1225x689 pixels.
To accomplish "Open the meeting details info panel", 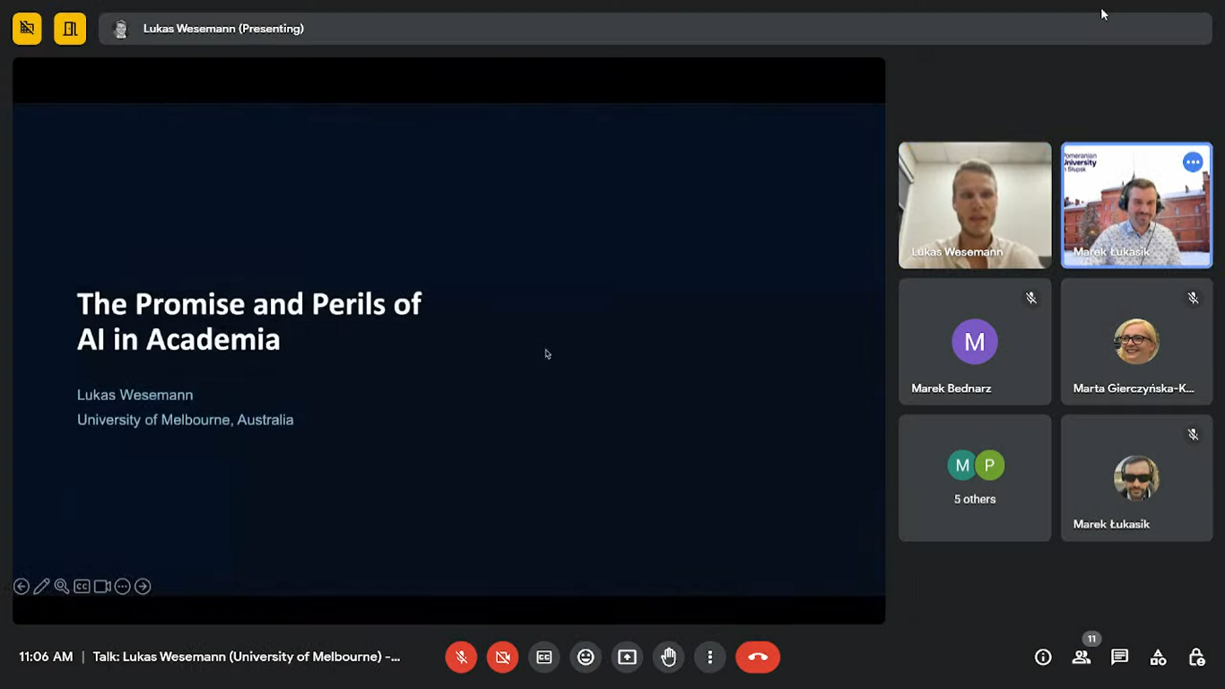I will [1043, 658].
